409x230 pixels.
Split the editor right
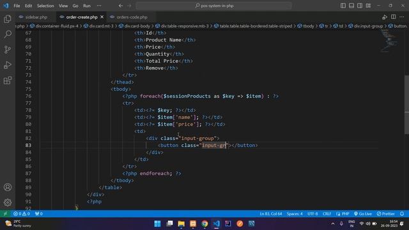pos(394,17)
